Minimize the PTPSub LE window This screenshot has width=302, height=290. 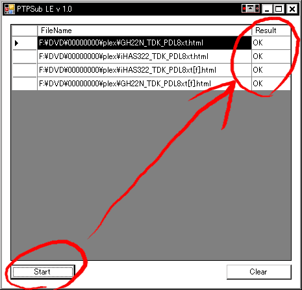pyautogui.click(x=267, y=9)
